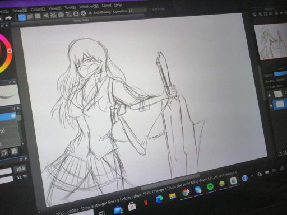The width and height of the screenshot is (287, 215).
Task: Delete the selected brush with trash icon
Action: tap(14, 151)
